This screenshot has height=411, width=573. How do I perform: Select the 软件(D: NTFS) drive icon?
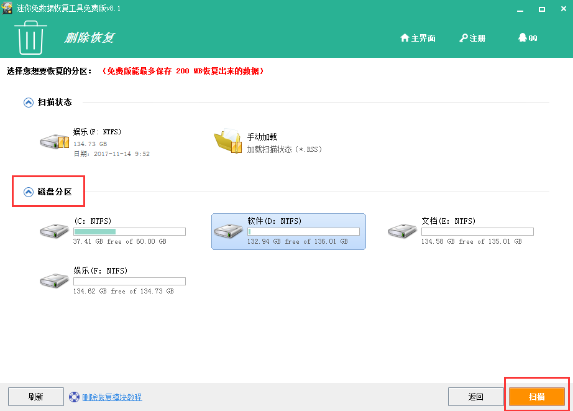(x=229, y=231)
